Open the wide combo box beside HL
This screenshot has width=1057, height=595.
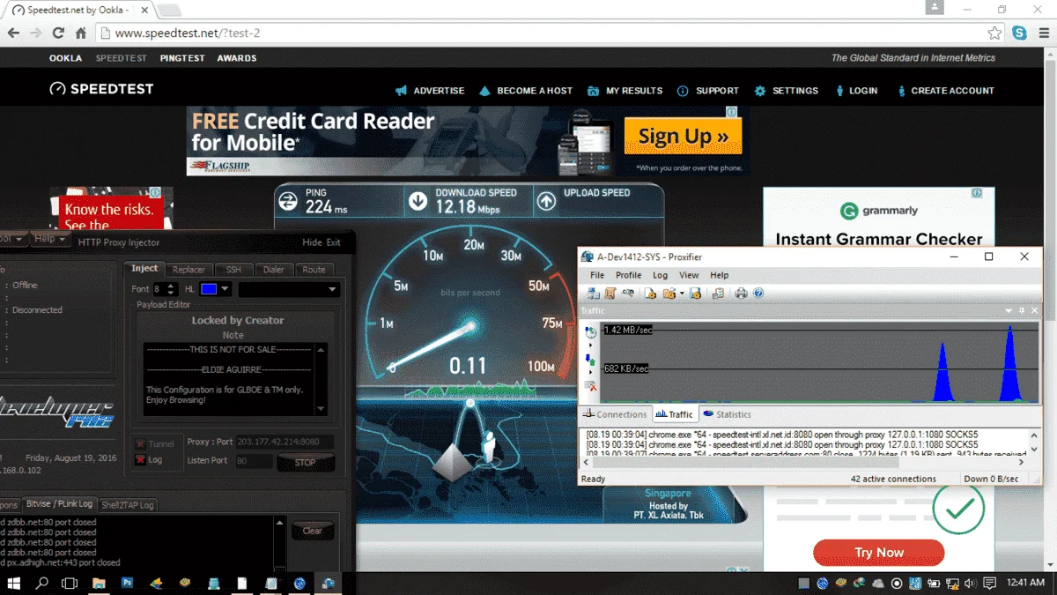(x=289, y=289)
